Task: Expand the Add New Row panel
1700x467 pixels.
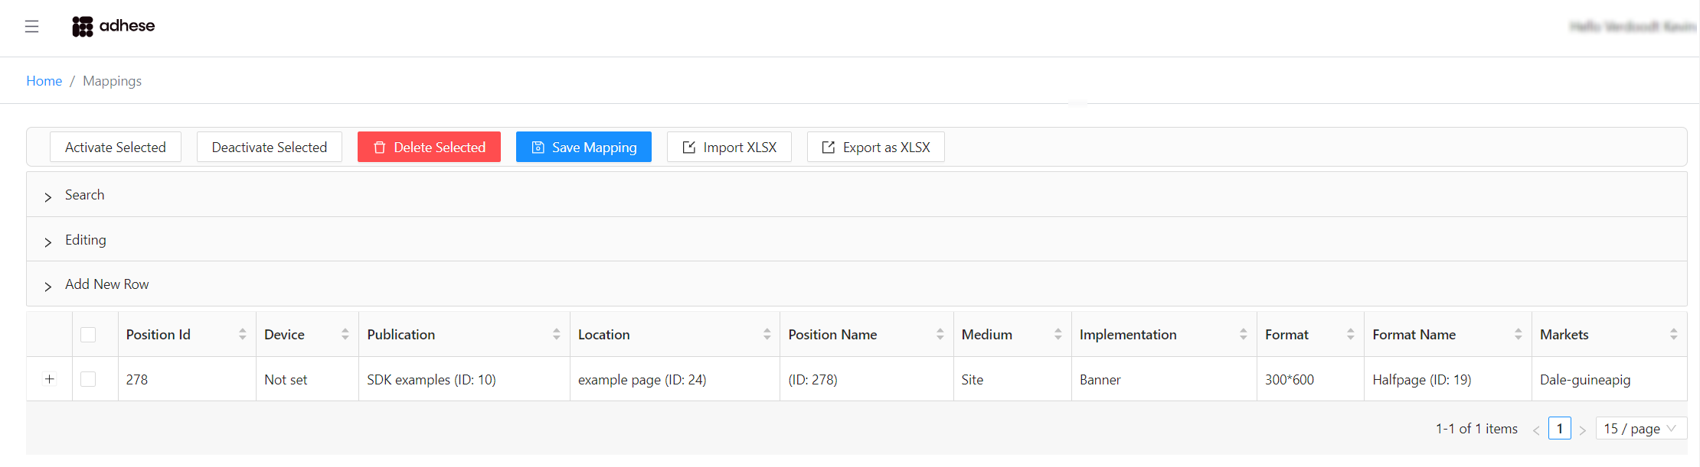Action: pos(856,284)
